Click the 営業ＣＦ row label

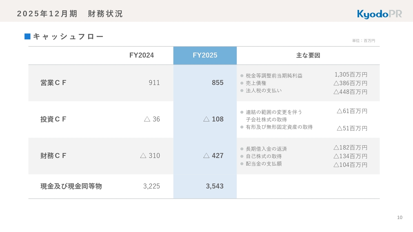point(53,83)
